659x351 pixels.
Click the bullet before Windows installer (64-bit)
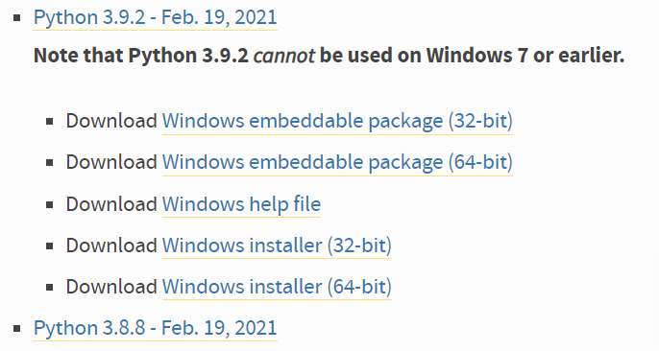coord(50,288)
